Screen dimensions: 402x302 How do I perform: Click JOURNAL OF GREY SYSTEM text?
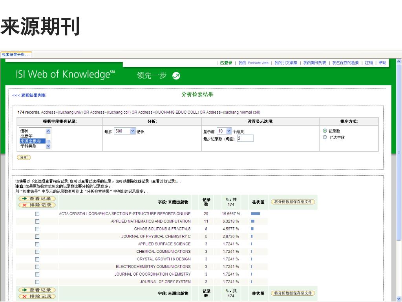coord(165,282)
